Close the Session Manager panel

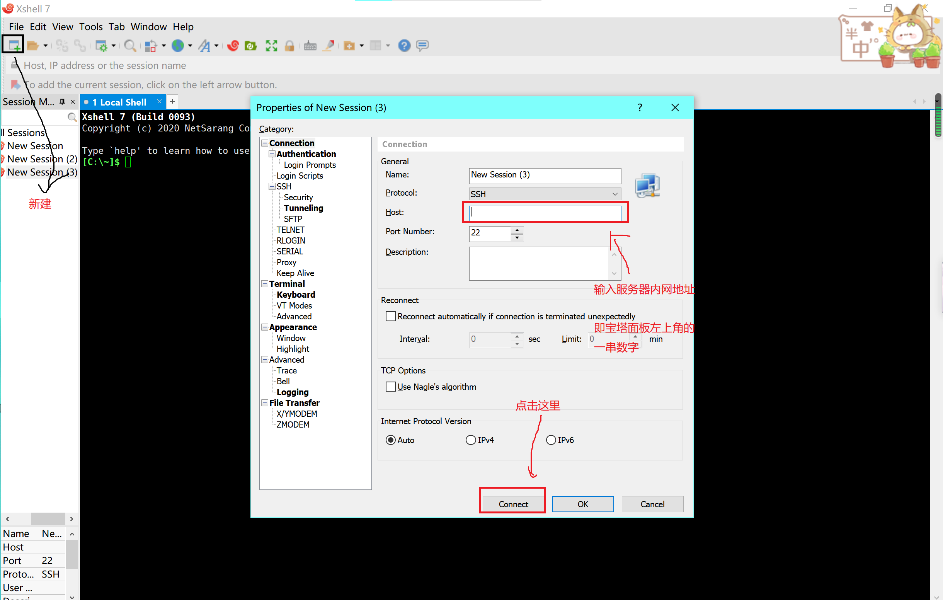coord(73,102)
